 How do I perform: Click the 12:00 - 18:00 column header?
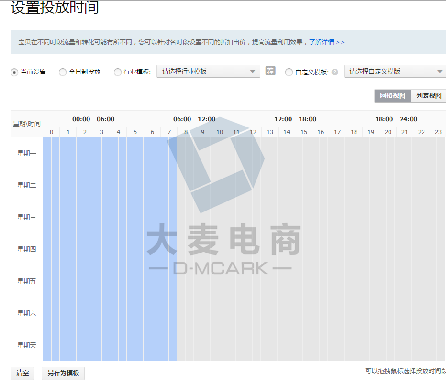295,119
